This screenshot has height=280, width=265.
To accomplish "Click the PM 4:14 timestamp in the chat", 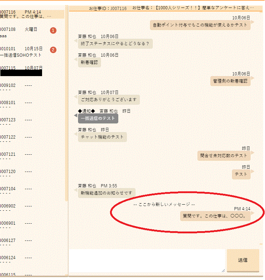I will 242,209.
